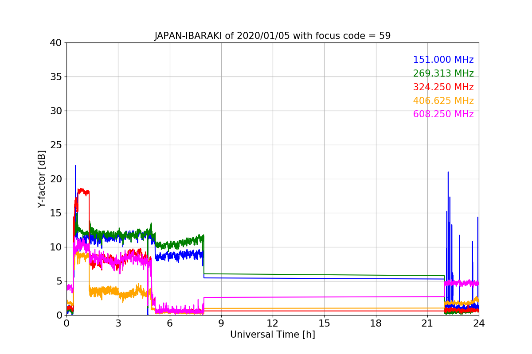532x354 pixels.
Task: Click the x-axis tick label 18
Action: [376, 323]
